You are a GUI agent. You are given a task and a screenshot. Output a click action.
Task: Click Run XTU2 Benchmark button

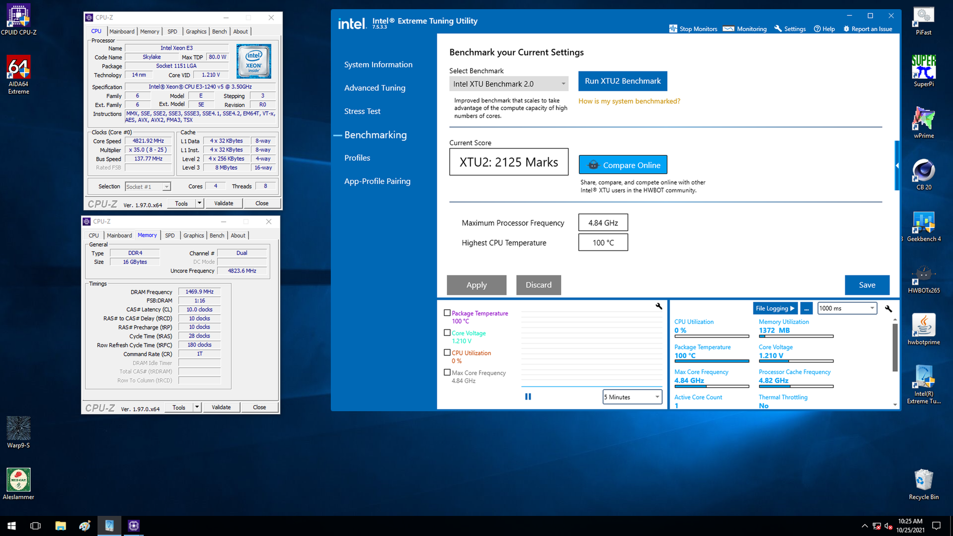[622, 81]
